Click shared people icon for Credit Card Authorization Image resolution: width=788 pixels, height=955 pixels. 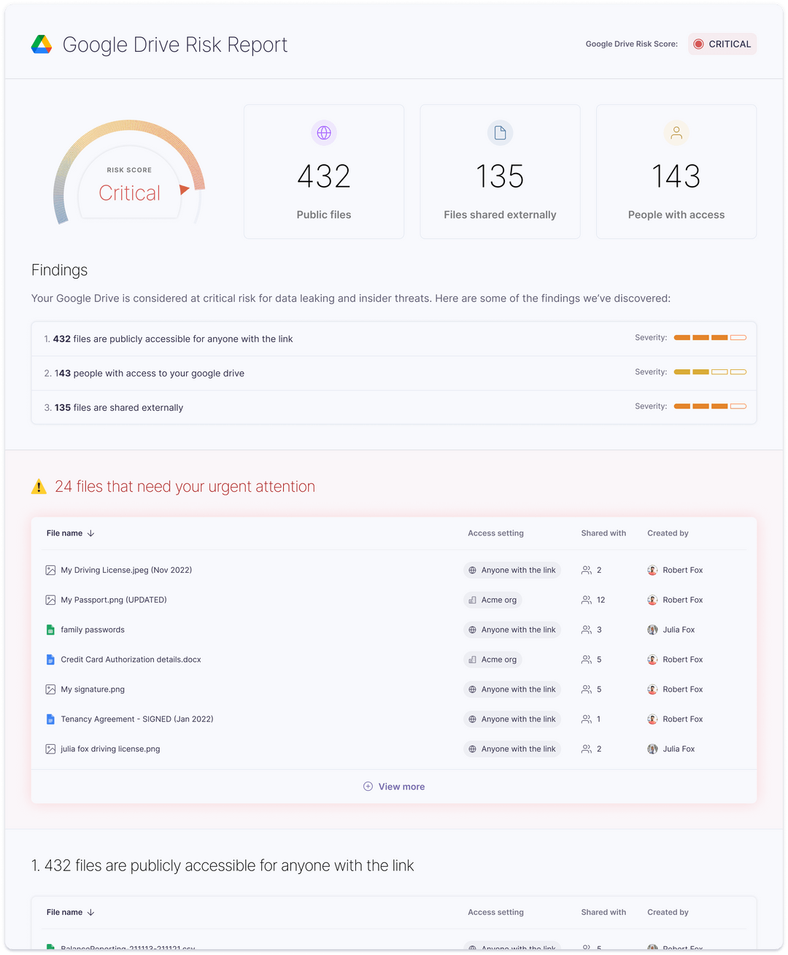click(586, 660)
